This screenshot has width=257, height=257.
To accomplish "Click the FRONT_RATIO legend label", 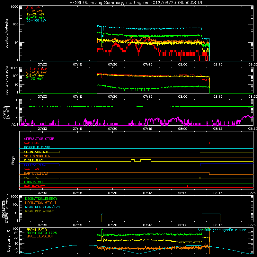I will coord(37,230).
